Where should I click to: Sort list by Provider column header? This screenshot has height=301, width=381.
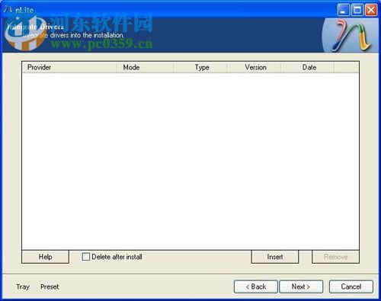point(69,67)
